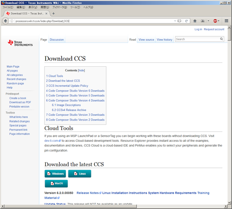Jump to 2 Download the latest CCS
232x209 pixels.
(x=63, y=81)
